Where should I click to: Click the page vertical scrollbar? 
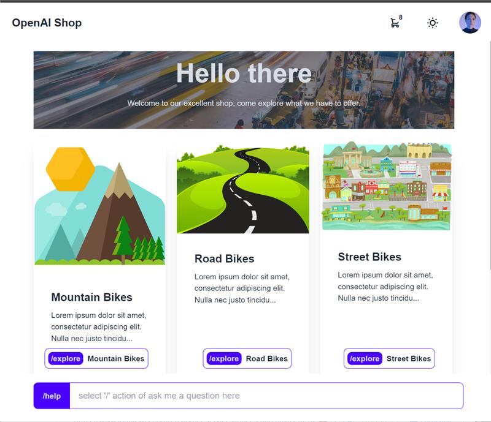click(x=489, y=156)
